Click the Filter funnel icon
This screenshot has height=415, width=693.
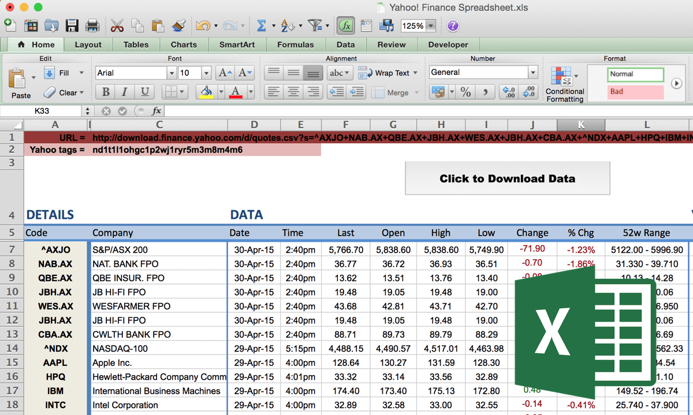point(314,25)
